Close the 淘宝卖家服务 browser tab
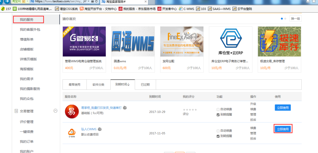This screenshot has height=153, width=318. point(146,2)
